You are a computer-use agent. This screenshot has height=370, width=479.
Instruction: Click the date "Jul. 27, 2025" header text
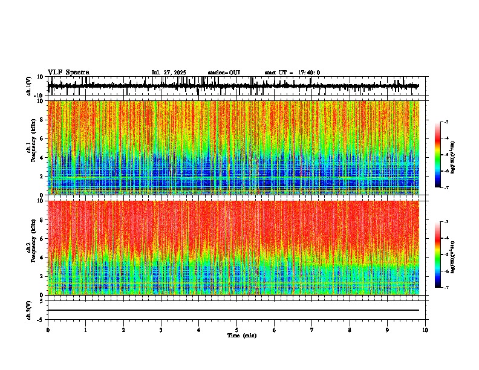click(x=169, y=73)
